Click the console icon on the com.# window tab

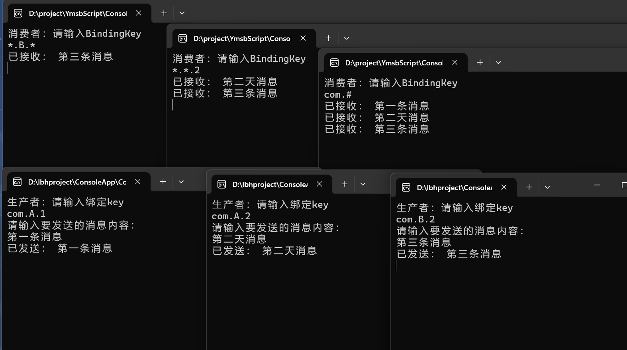[335, 63]
